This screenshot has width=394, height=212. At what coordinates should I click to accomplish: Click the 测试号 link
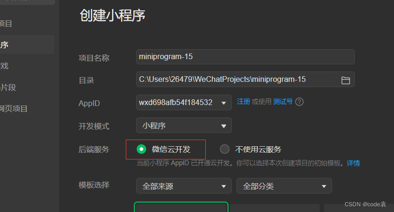(x=283, y=102)
